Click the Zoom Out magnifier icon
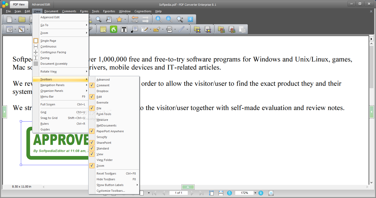Screen dimensions: 376x198 pos(169,19)
